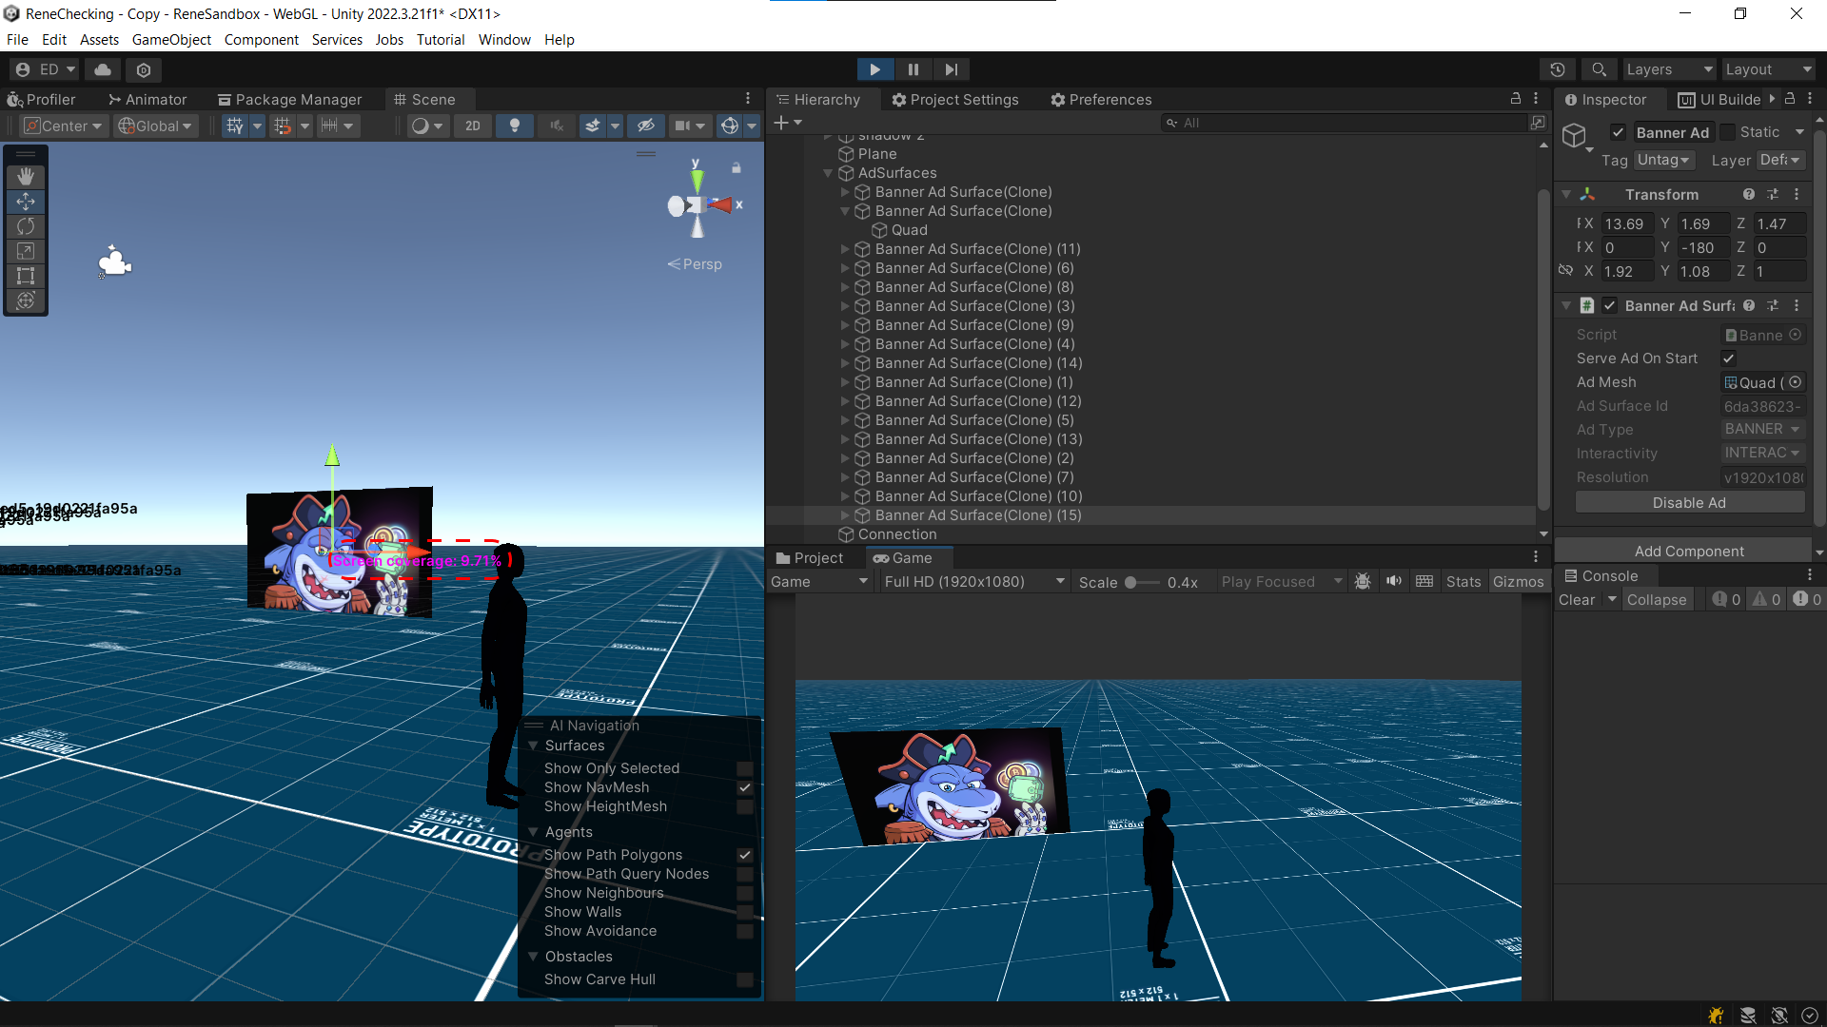
Task: Click the Disable Ad button
Action: coord(1689,502)
